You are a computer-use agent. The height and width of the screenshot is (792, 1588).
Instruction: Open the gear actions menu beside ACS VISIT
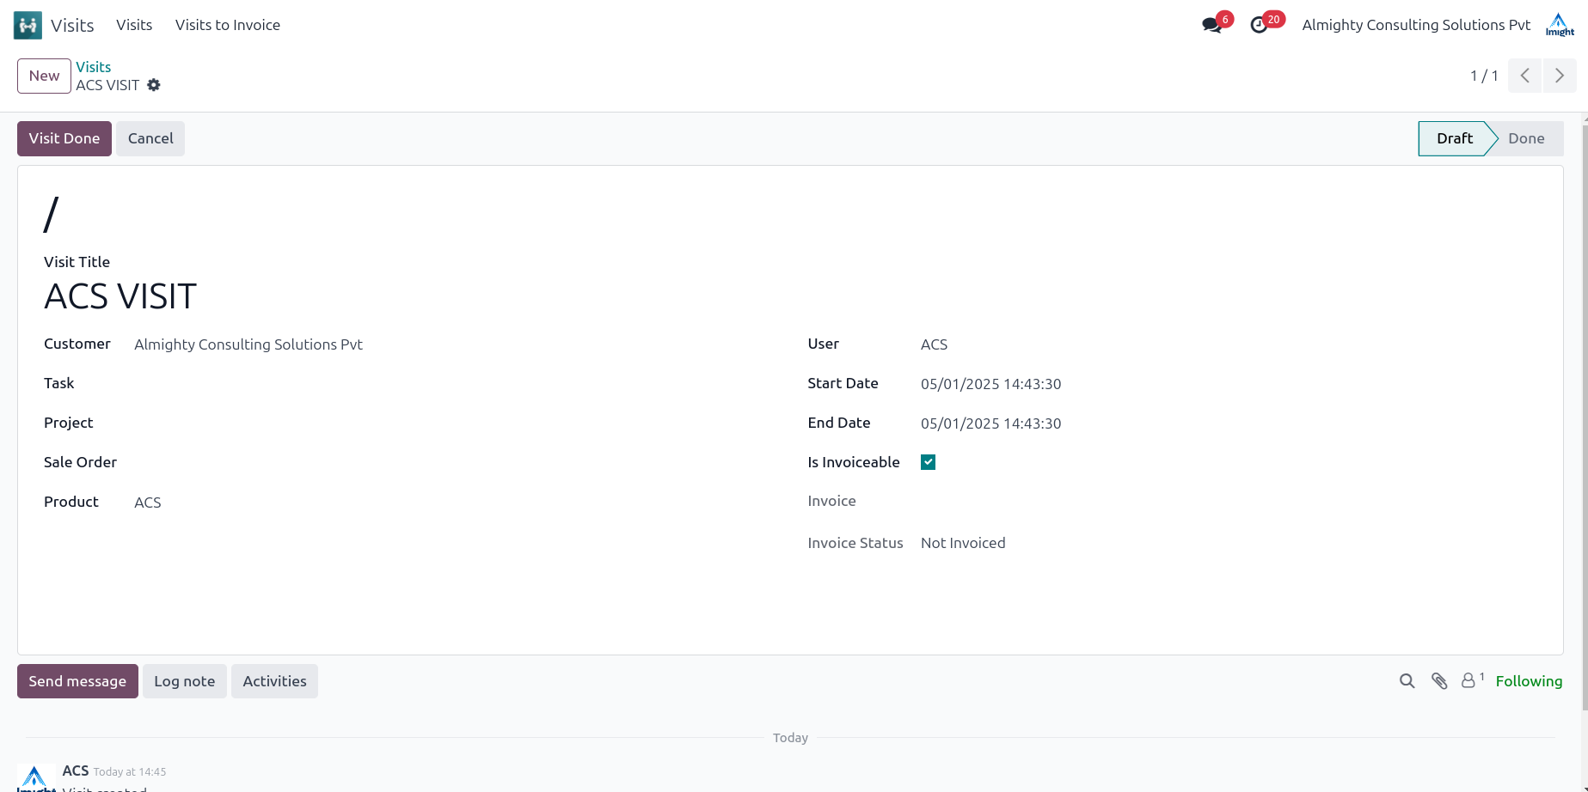pyautogui.click(x=154, y=85)
